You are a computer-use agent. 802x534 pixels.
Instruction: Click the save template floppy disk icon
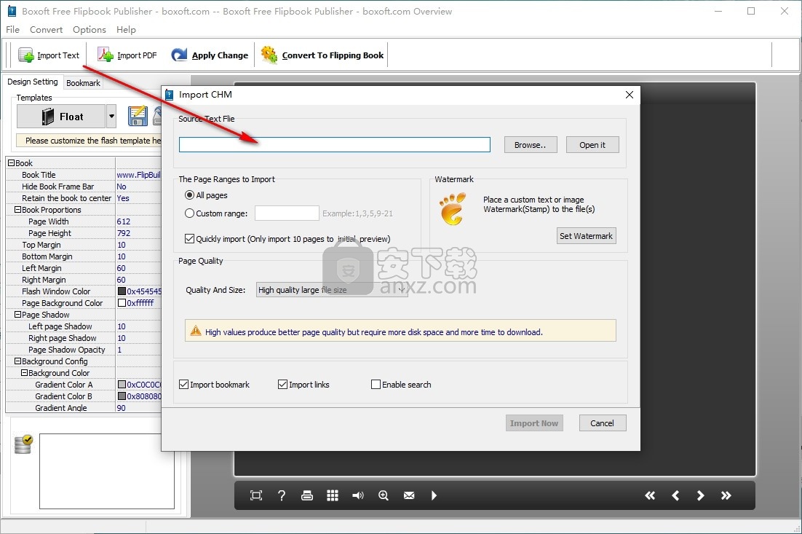coord(138,117)
